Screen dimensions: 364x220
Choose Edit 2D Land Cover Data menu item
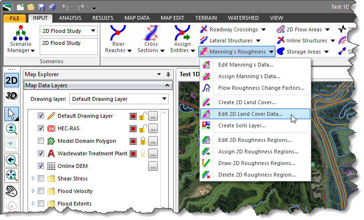(255, 114)
